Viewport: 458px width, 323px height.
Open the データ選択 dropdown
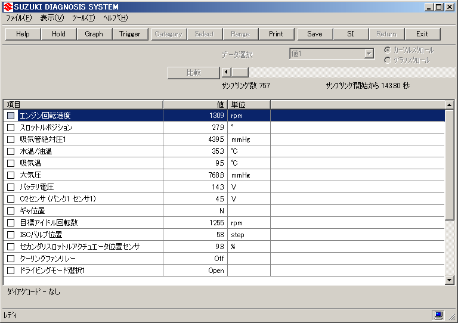(x=368, y=54)
